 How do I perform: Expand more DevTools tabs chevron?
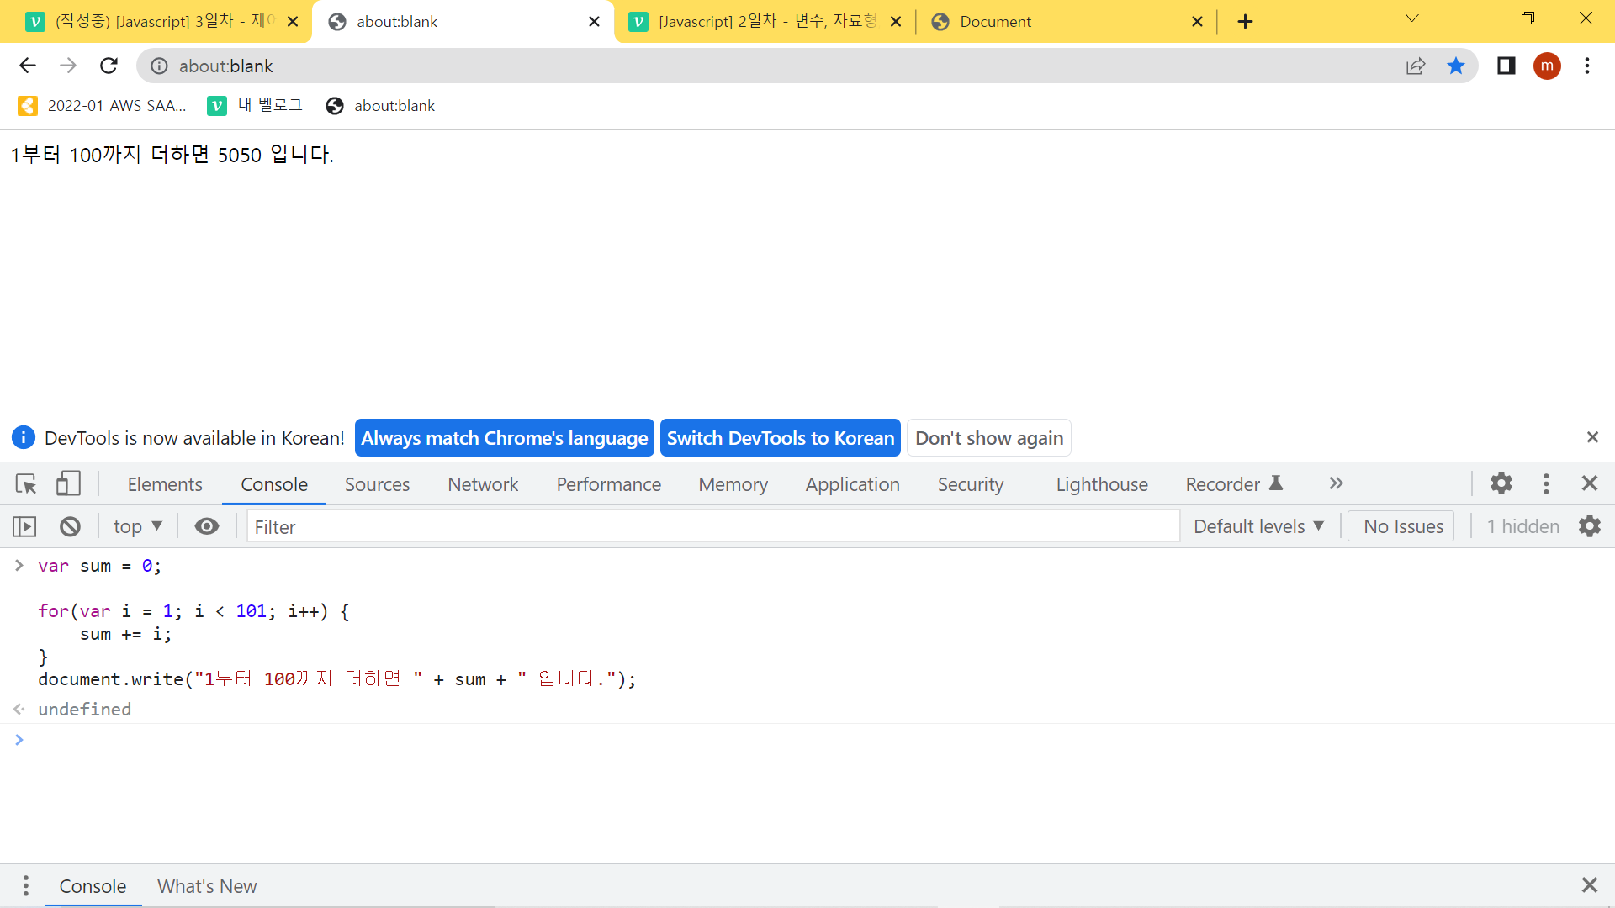coord(1336,483)
